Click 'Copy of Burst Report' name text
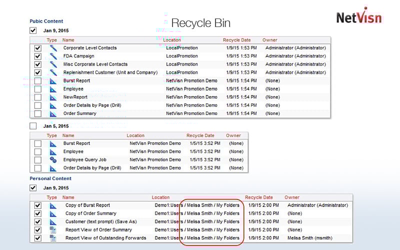 point(88,205)
